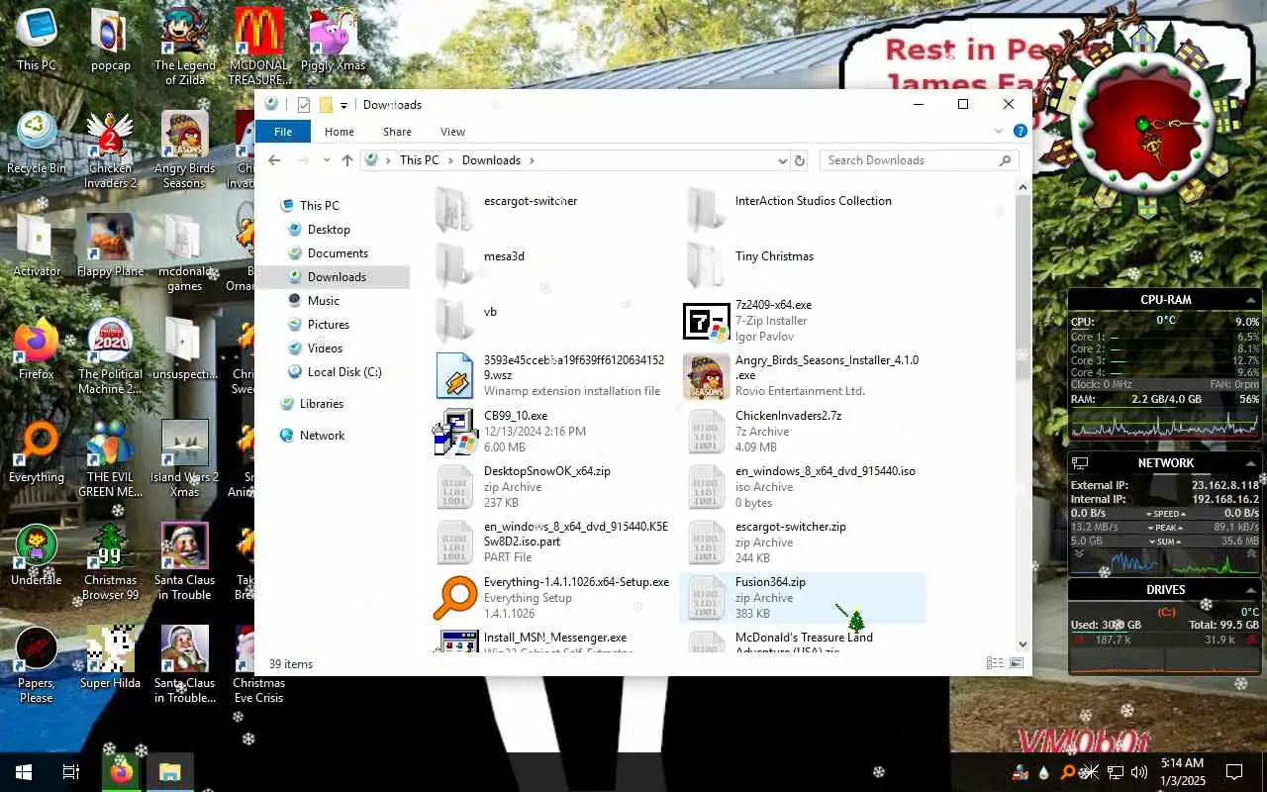The image size is (1267, 792).
Task: Click the Properties checkmark quick access icon
Action: (303, 105)
